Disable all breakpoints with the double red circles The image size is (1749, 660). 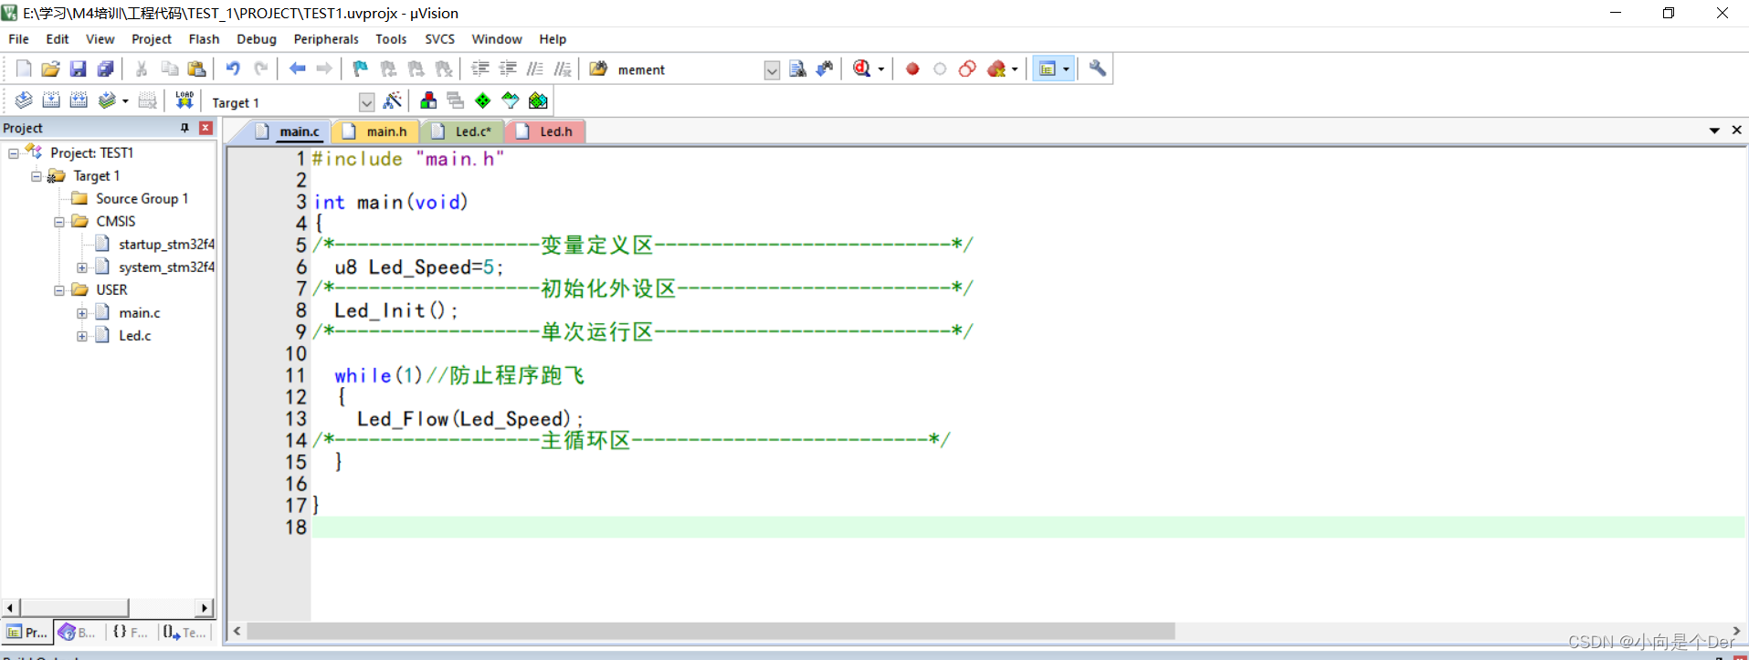coord(967,68)
